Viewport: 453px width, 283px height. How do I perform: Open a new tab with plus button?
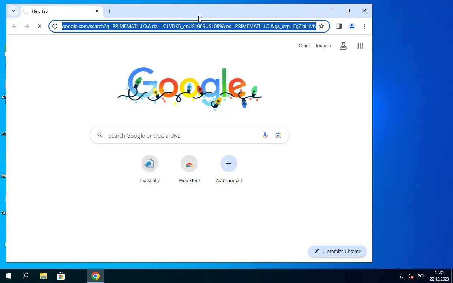110,11
